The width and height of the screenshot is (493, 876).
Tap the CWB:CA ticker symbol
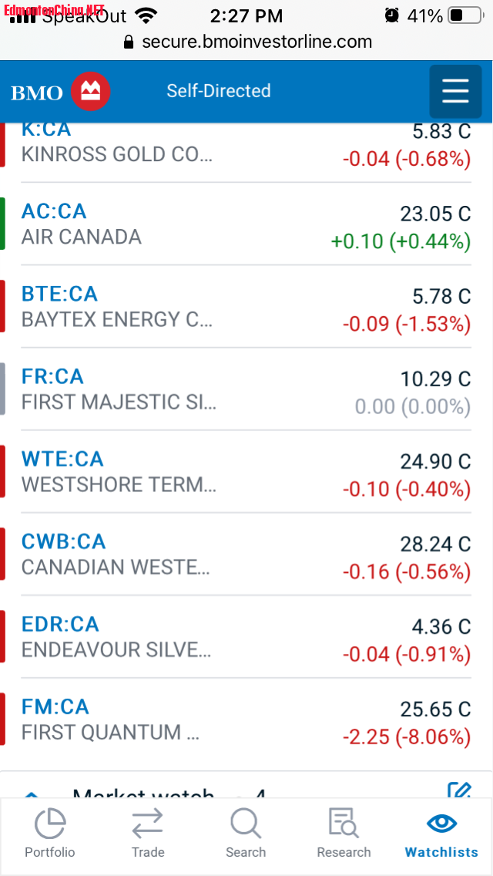[64, 542]
